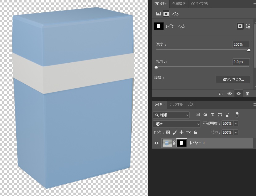Image resolution: width=256 pixels, height=196 pixels.
Task: Open the 種類 filter type dropdown
Action: click(x=171, y=115)
